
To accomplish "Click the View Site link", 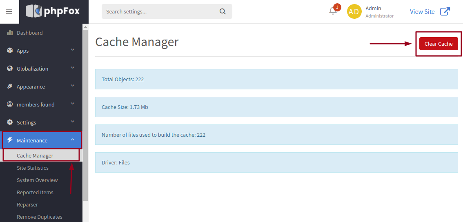I will pos(422,11).
